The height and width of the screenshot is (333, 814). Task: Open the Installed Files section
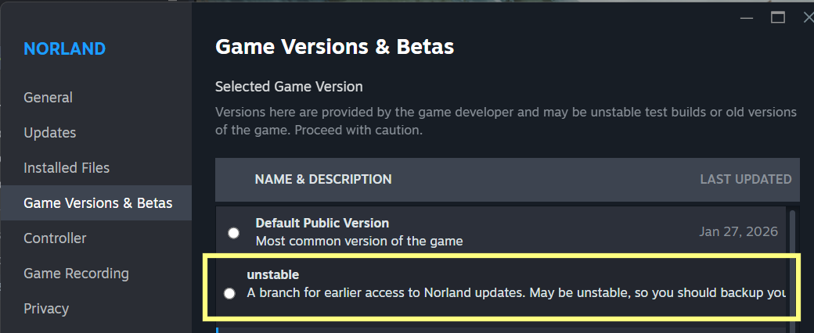[67, 168]
